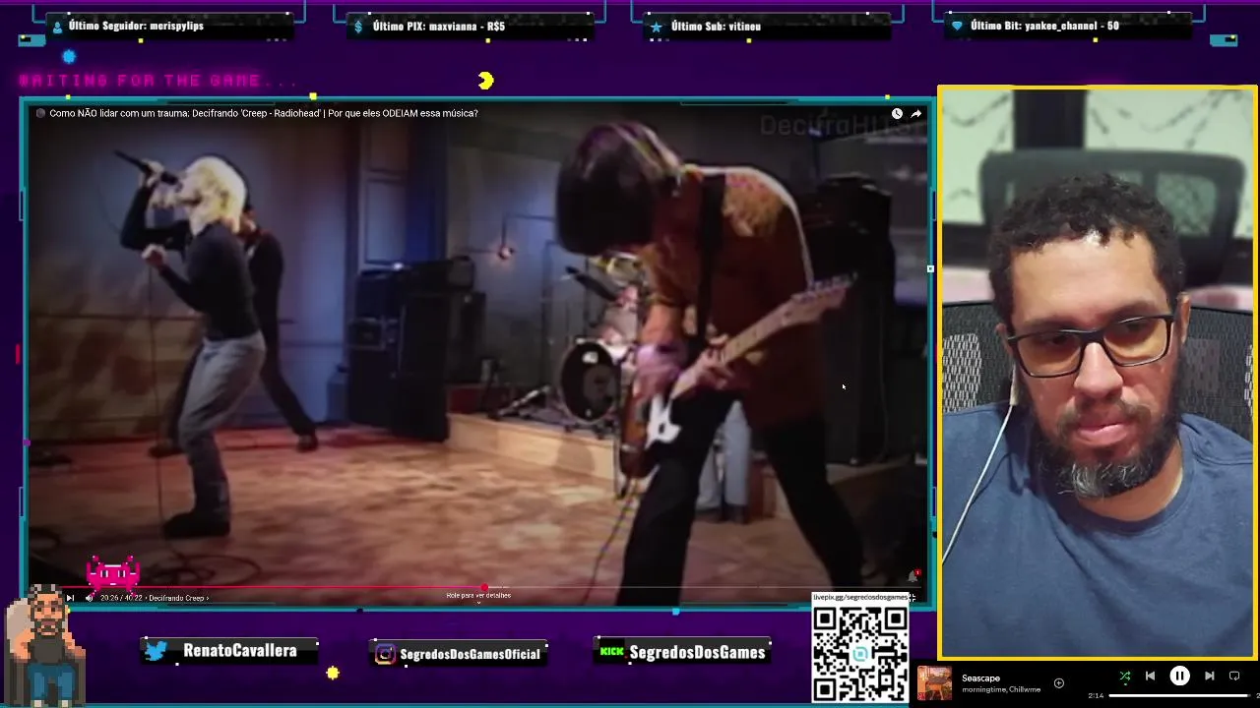1260x708 pixels.
Task: Click 'Último PIX: maxvianna - R$5' text
Action: (439, 27)
